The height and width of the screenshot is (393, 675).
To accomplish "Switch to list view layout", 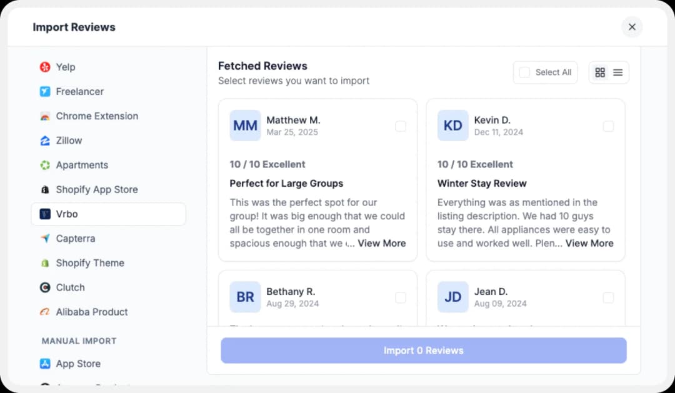I will tap(617, 72).
